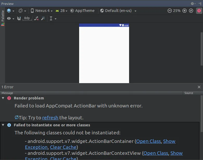Open the view options eye menu

(x=10, y=19)
